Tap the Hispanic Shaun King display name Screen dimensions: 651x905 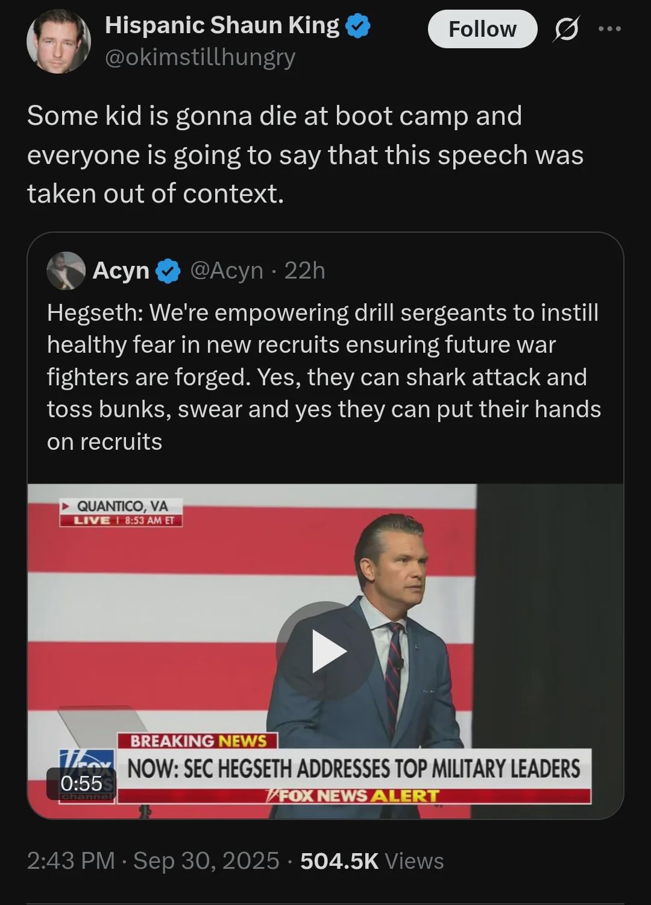click(222, 26)
